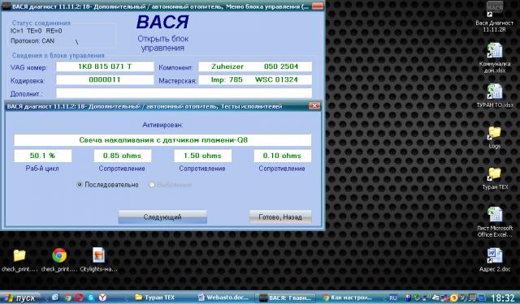Viewport: 520px width, 304px height.
Task: Click the ВАСЯ logo heading
Action: click(162, 22)
